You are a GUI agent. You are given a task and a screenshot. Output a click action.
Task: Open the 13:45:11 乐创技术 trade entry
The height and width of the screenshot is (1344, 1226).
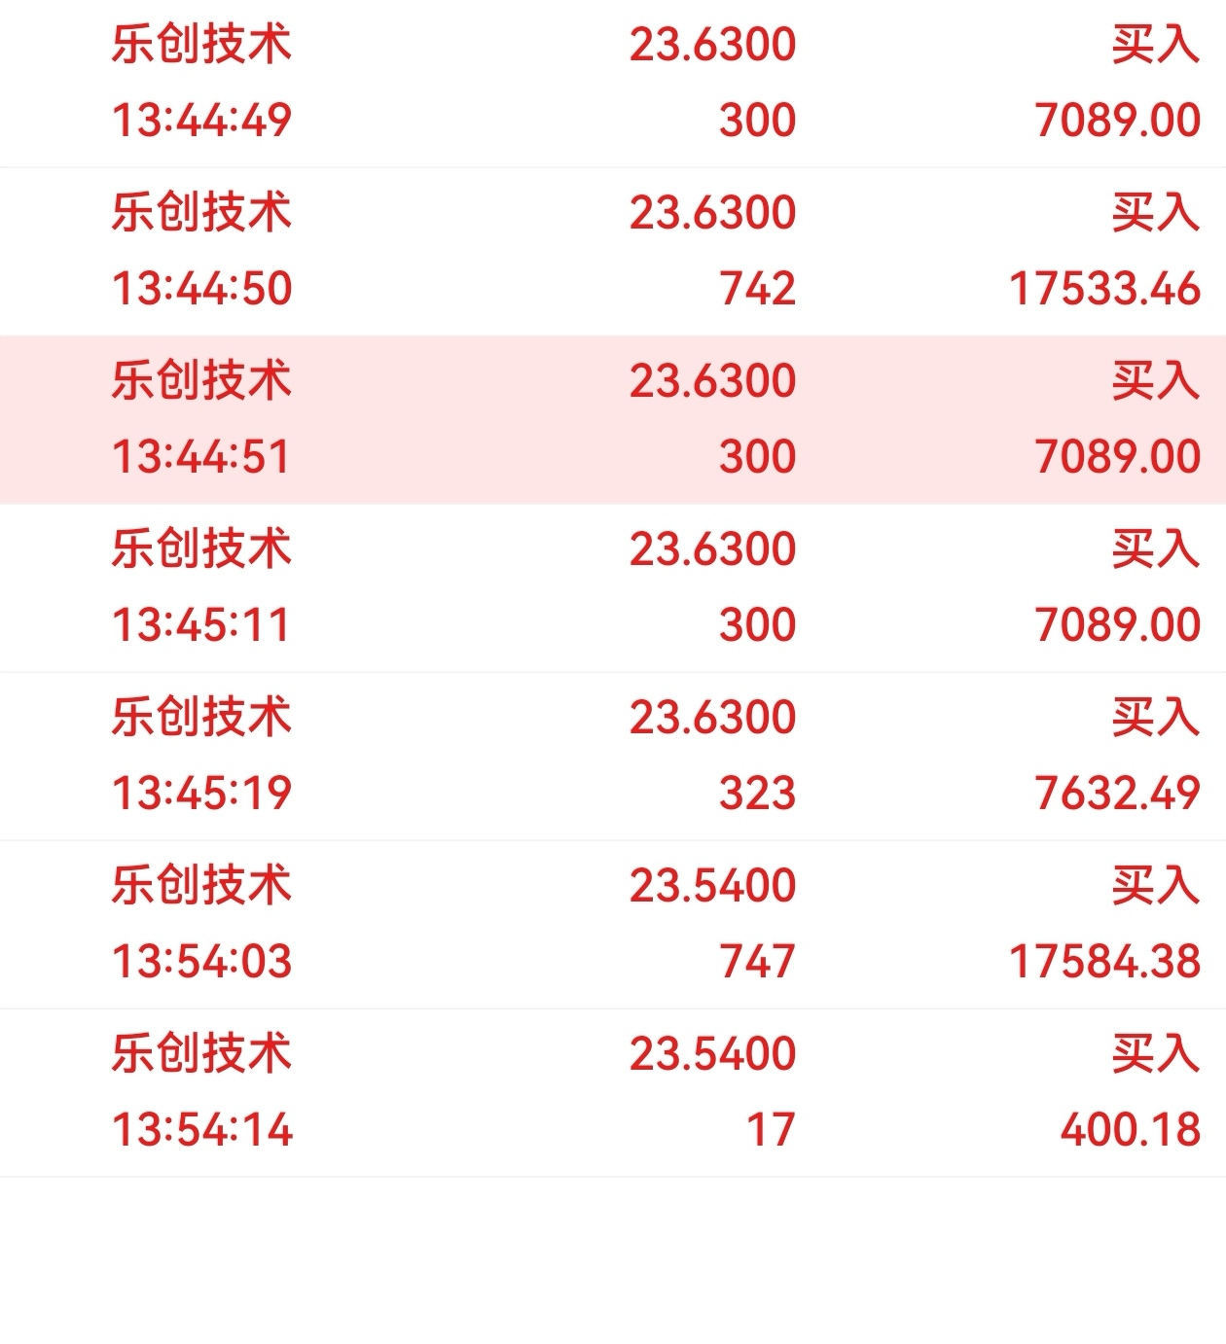[613, 587]
